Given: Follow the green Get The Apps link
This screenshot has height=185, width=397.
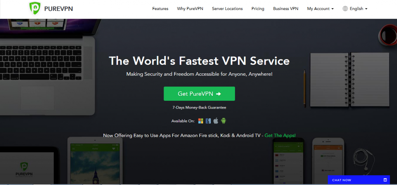Looking at the screenshot, I should [281, 136].
